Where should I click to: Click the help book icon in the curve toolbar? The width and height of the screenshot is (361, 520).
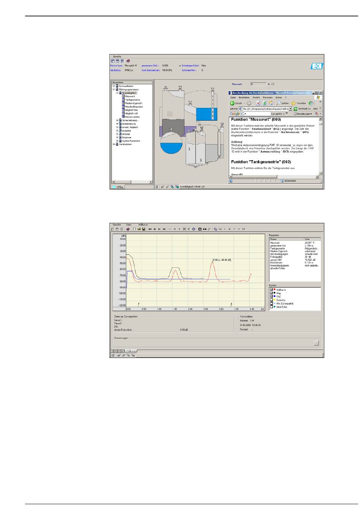[x=128, y=229]
